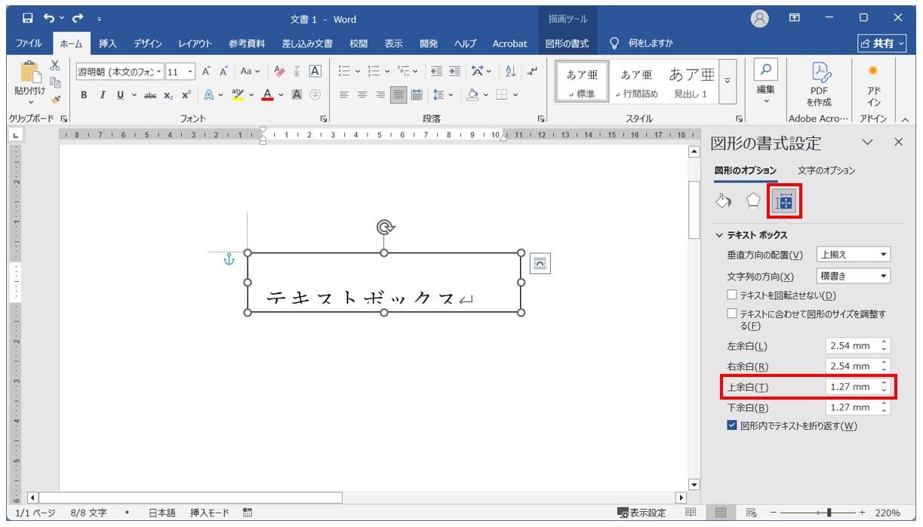Open 垂直方向の配置 dropdown showing 上揃え

(x=854, y=255)
